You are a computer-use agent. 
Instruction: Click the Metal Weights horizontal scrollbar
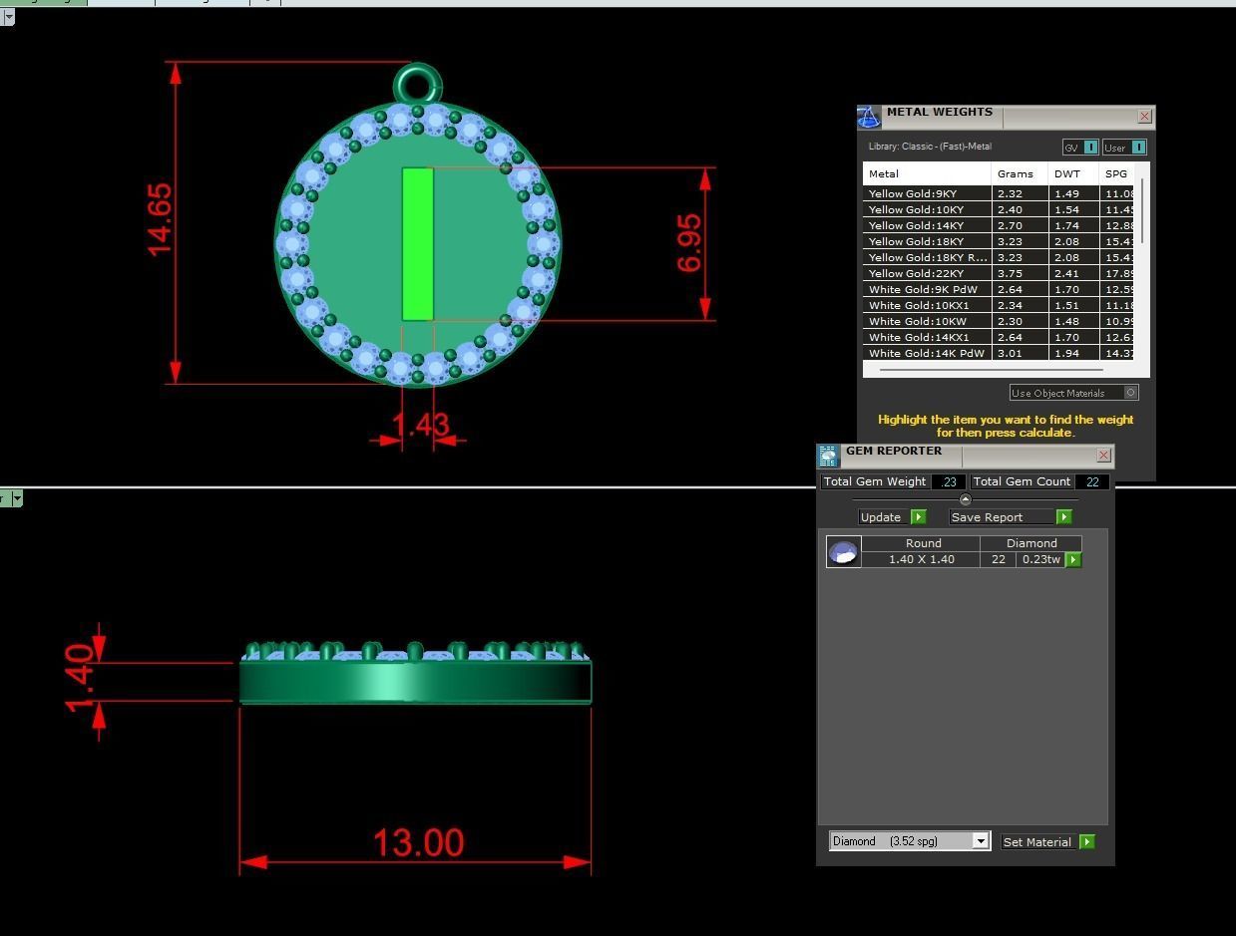point(992,370)
